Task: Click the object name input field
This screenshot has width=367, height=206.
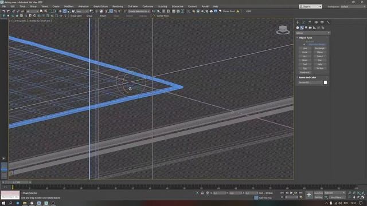Action: (x=310, y=82)
